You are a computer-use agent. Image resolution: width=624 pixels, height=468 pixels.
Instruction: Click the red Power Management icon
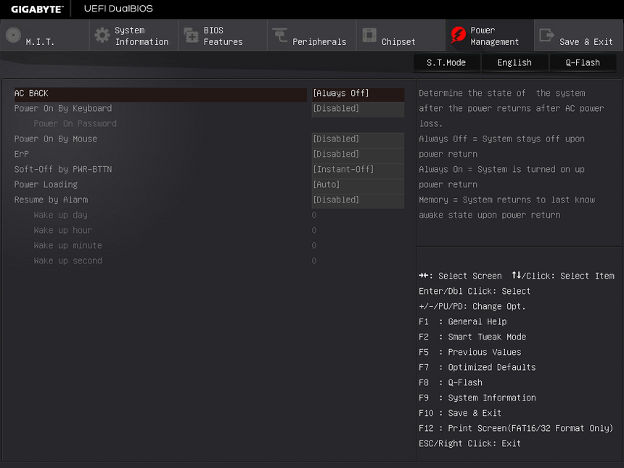(458, 36)
